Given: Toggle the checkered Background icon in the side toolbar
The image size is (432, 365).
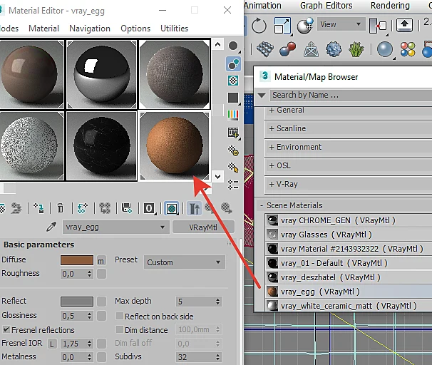Looking at the screenshot, I should (233, 81).
